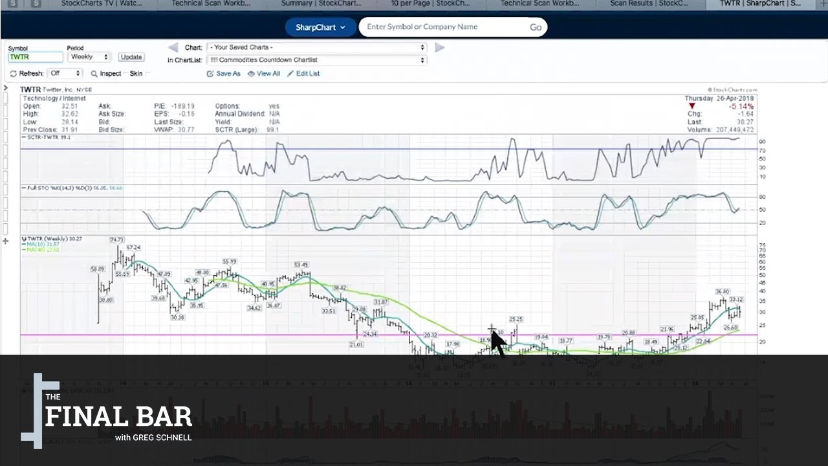The height and width of the screenshot is (466, 828).
Task: Click the P/E -189.19 value
Action: point(184,106)
